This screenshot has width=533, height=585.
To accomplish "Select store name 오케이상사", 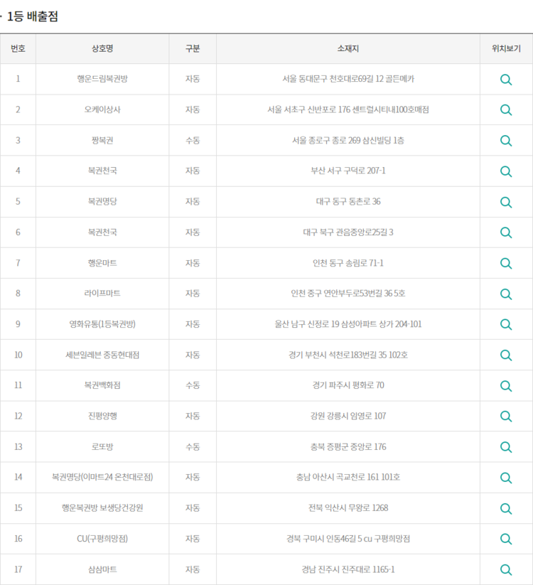I will click(102, 109).
